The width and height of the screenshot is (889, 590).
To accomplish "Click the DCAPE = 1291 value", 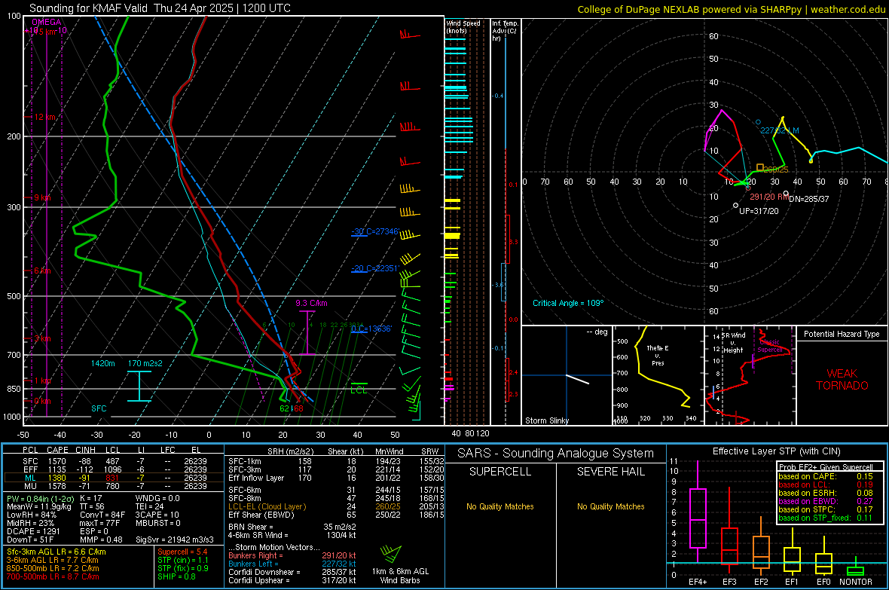I will [x=33, y=531].
